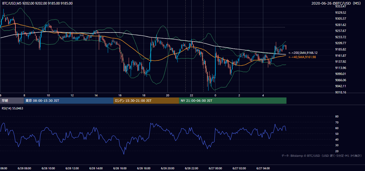The height and width of the screenshot is (171, 365).
Task: Click the 東京 08:00-15:30 JST session bar
Action: pyautogui.click(x=69, y=101)
